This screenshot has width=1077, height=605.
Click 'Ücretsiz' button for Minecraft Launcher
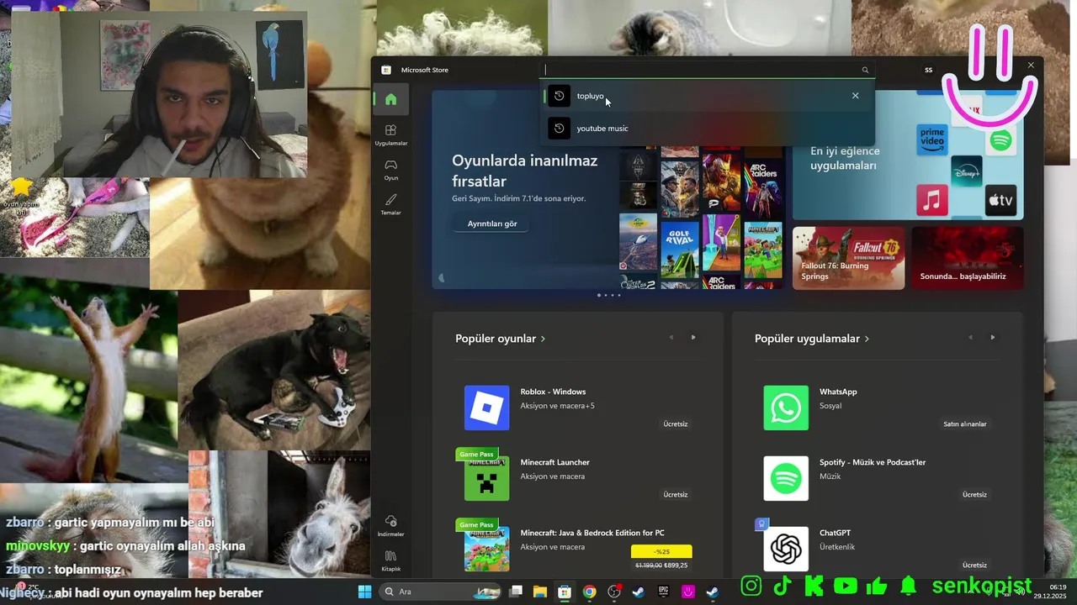[x=675, y=494]
